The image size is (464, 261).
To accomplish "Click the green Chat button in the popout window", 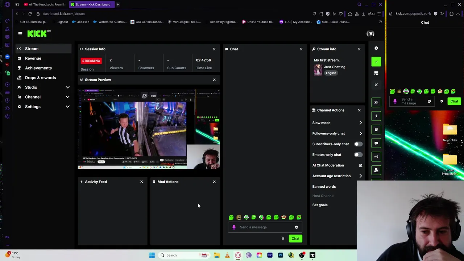I will 454,101.
